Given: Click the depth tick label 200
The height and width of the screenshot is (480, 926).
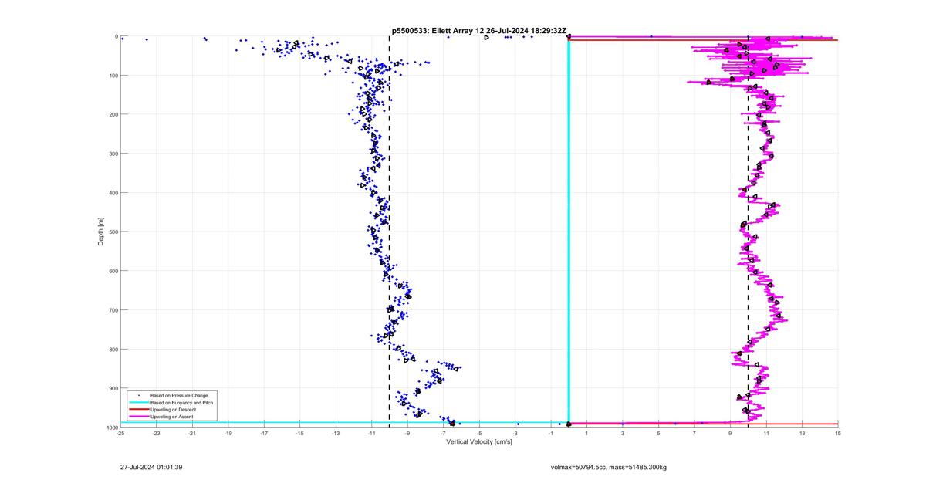Looking at the screenshot, I should click(x=112, y=114).
